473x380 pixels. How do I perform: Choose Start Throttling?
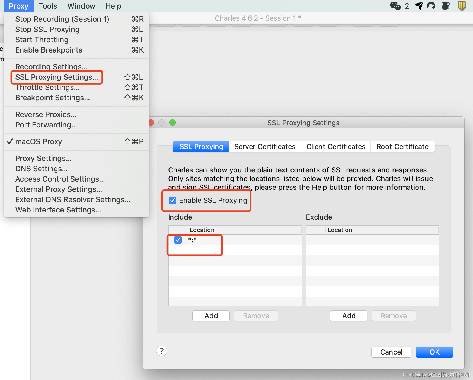pyautogui.click(x=76, y=40)
